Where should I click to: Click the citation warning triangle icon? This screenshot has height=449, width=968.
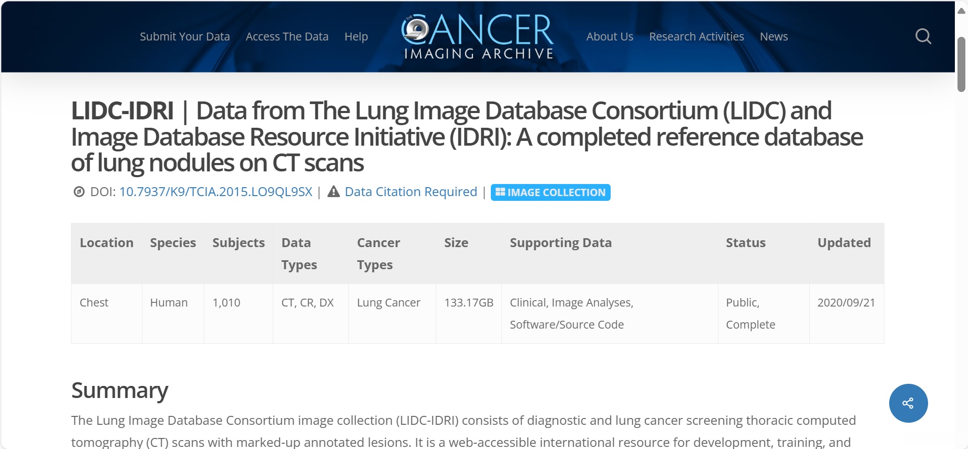coord(334,192)
